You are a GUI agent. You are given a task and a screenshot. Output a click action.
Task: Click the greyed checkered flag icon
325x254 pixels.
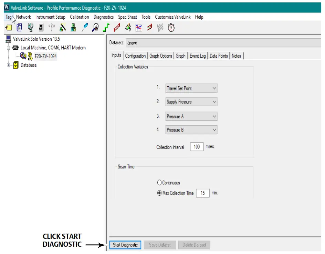click(160, 27)
